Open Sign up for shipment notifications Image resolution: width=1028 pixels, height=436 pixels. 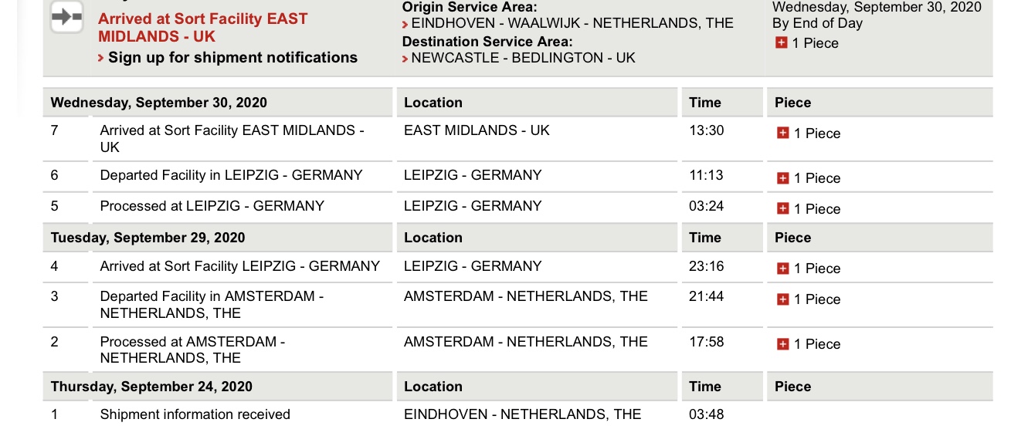(232, 57)
